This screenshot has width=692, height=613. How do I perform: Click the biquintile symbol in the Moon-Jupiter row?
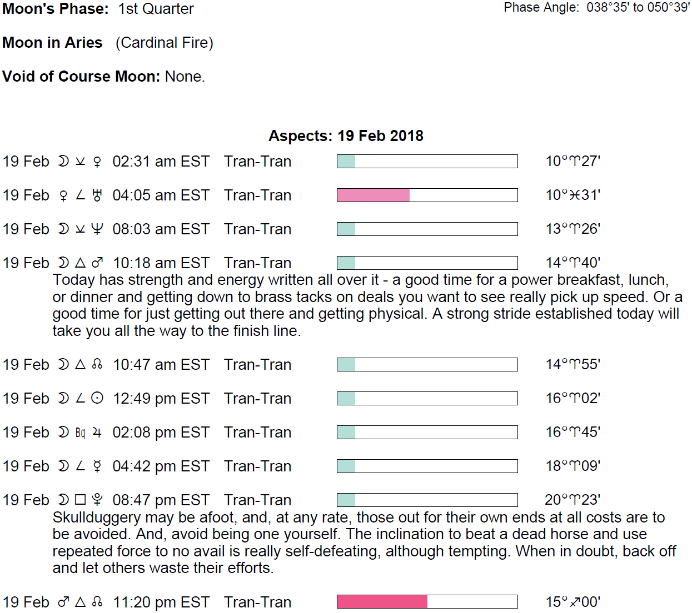point(81,433)
